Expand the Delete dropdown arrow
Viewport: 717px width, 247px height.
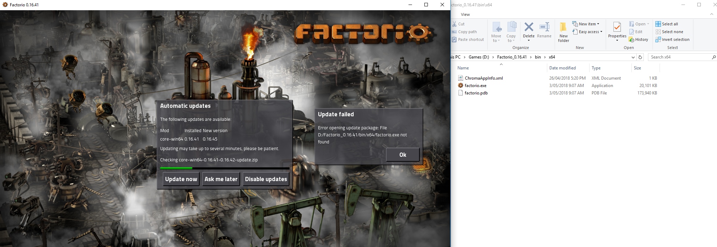pyautogui.click(x=529, y=41)
